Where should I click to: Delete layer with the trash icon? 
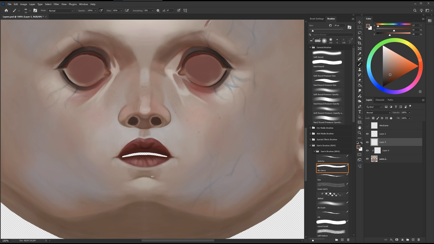(419, 240)
